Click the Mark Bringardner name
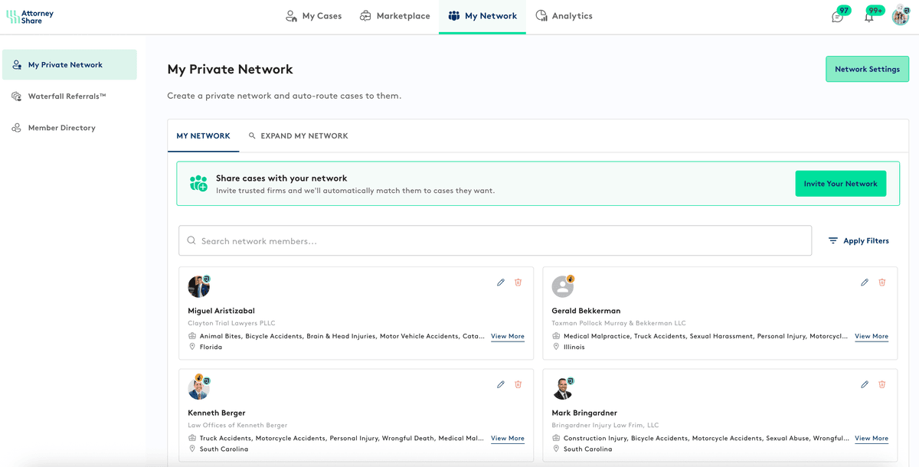This screenshot has height=467, width=919. coord(584,413)
